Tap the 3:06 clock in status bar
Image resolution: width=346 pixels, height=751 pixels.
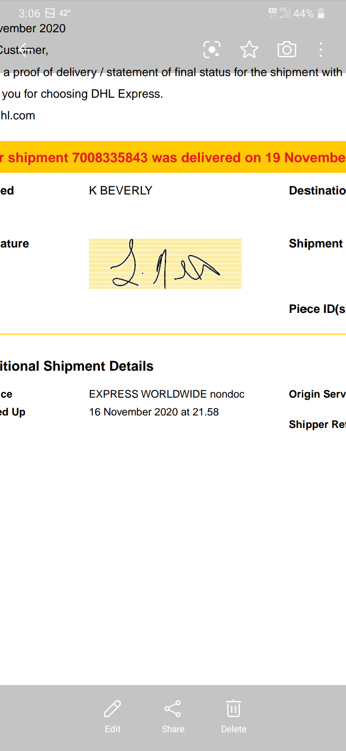click(29, 13)
